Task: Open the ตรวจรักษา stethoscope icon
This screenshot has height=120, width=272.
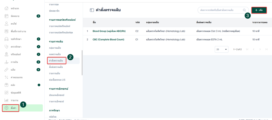Action: (x=7, y=47)
